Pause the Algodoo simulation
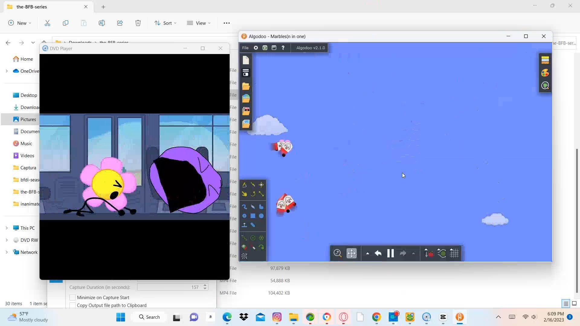The width and height of the screenshot is (580, 326). point(390,253)
